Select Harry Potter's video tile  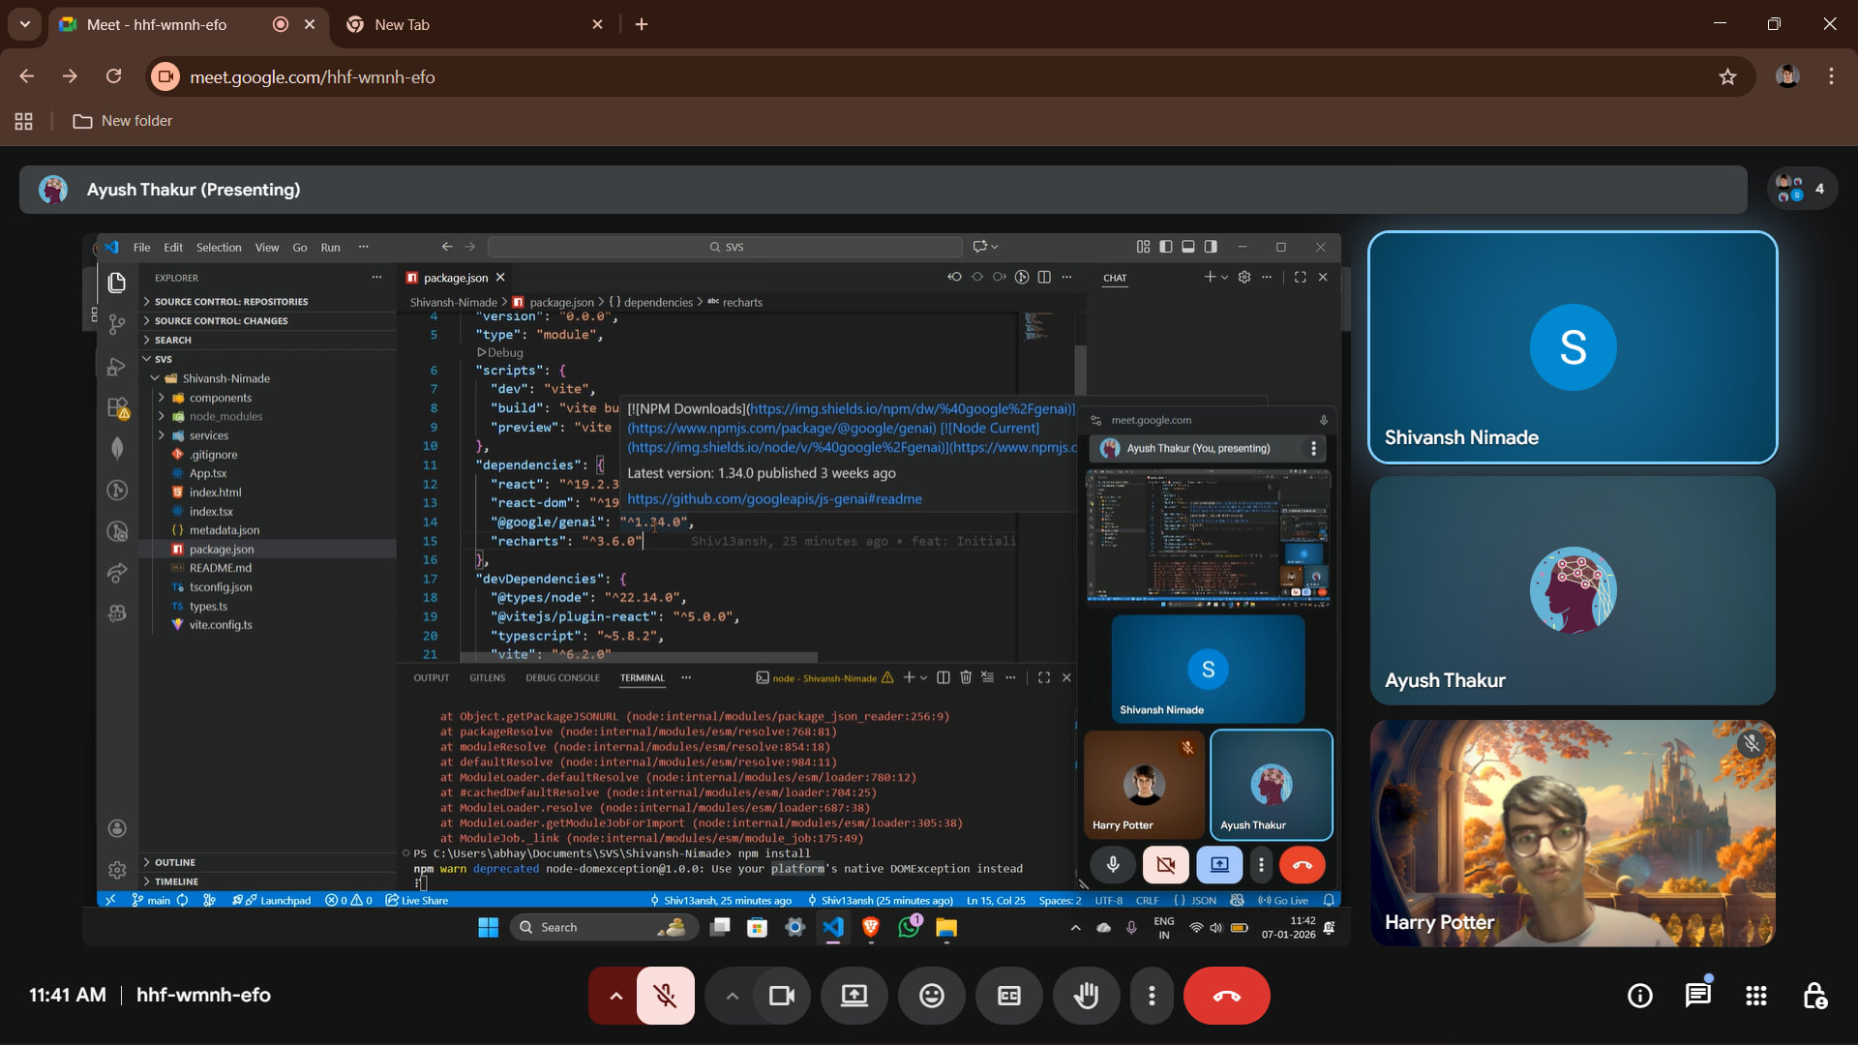(x=1573, y=832)
